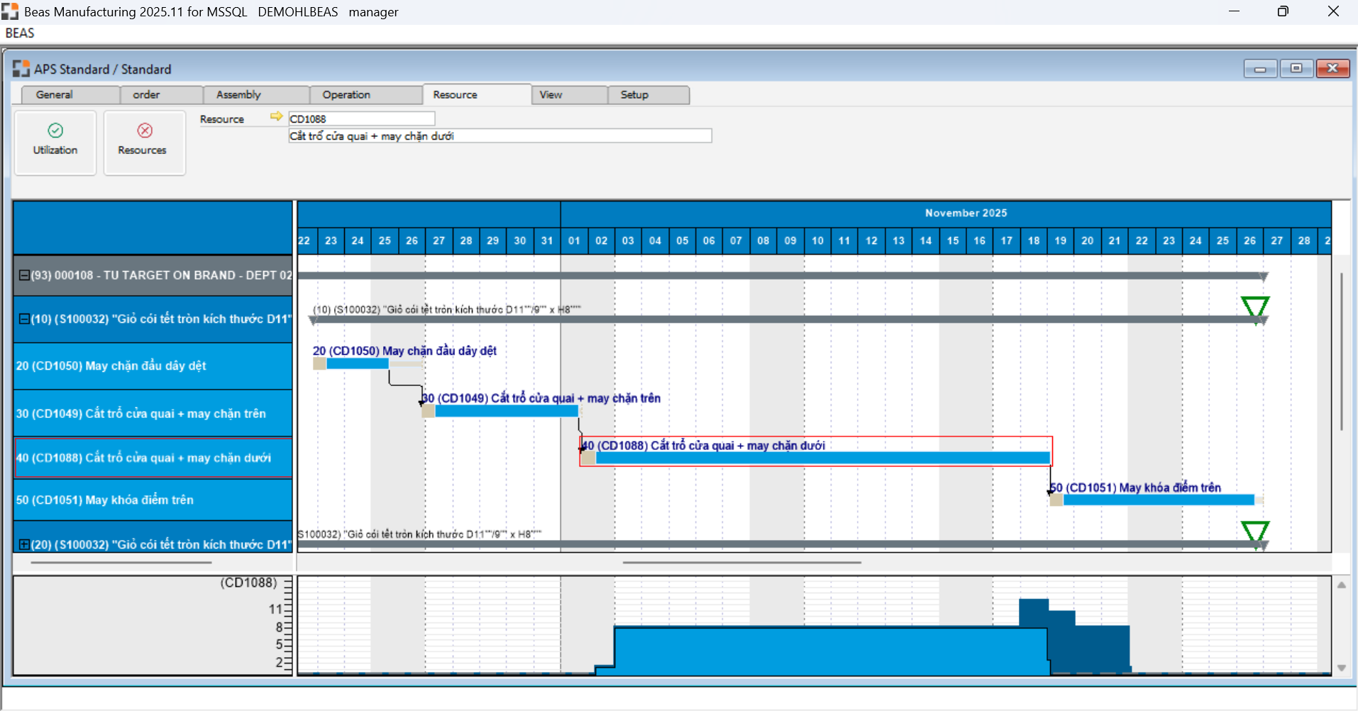Open the BEAS menu
The width and height of the screenshot is (1358, 711).
[20, 33]
